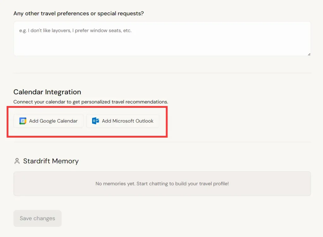Click the Outlook logo inside its button
This screenshot has width=323, height=237.
point(96,121)
